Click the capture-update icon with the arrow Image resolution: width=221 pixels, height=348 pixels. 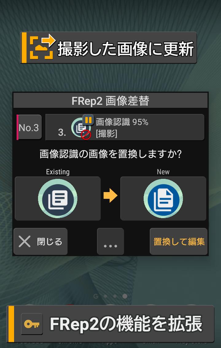(x=42, y=47)
